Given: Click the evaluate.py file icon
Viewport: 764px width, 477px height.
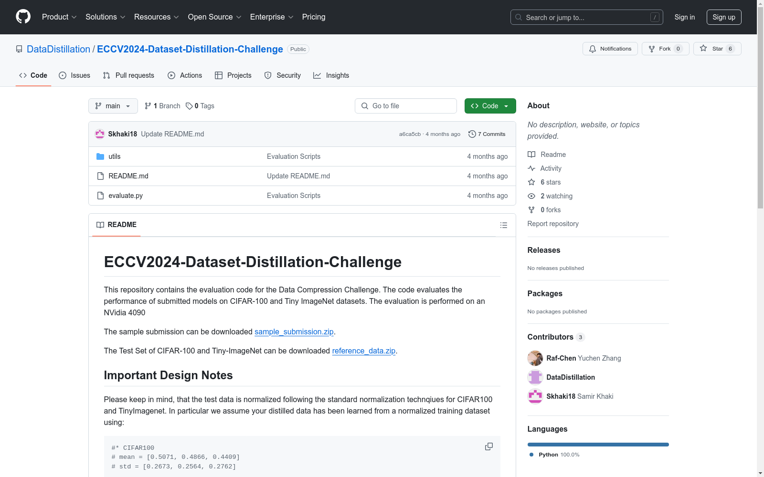Looking at the screenshot, I should 100,196.
